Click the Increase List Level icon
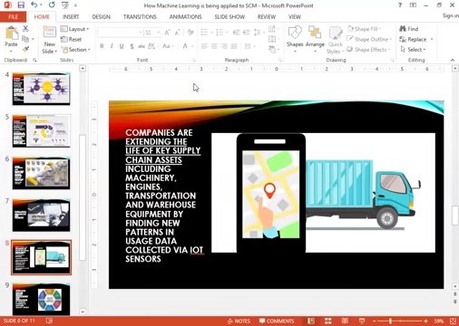The width and height of the screenshot is (459, 326). point(246,33)
